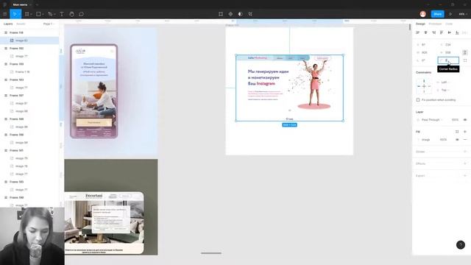Toggle Constrain Proportions lock

pyautogui.click(x=464, y=52)
